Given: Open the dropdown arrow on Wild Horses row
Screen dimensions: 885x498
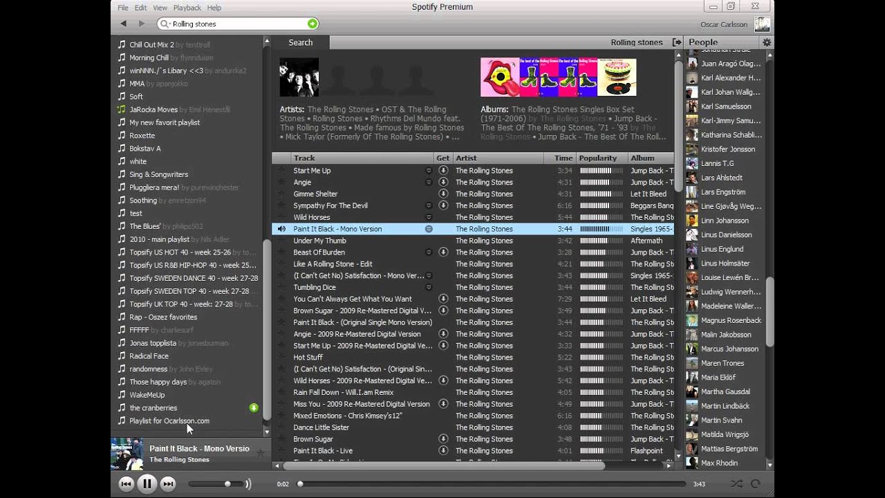Looking at the screenshot, I should point(429,217).
